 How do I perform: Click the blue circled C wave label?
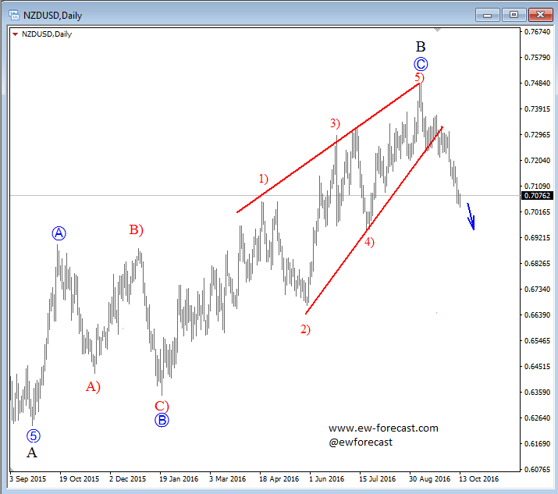[x=421, y=65]
